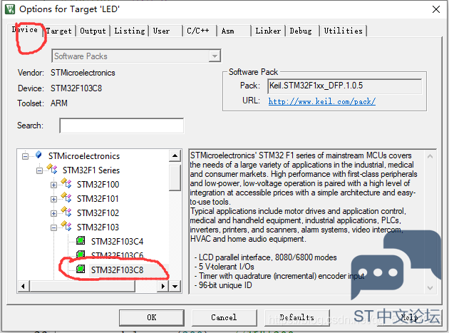Click the Defaults button

297,317
